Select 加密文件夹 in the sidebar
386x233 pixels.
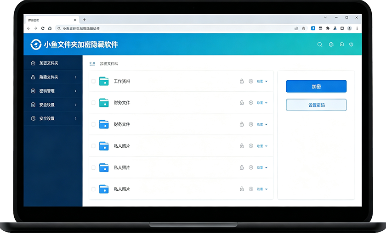pos(53,63)
